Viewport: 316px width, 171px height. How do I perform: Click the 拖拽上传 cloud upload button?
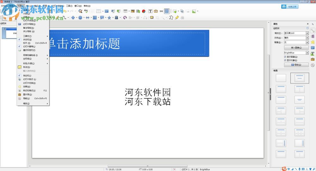click(290, 7)
